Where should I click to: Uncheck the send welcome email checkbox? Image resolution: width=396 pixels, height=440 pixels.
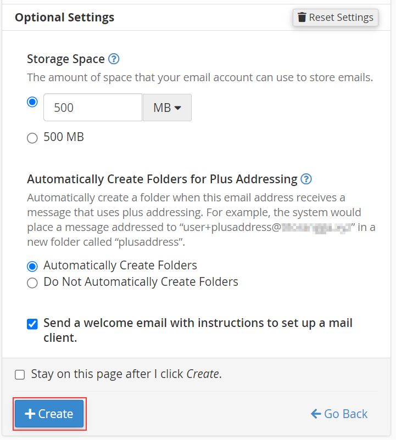(x=32, y=324)
